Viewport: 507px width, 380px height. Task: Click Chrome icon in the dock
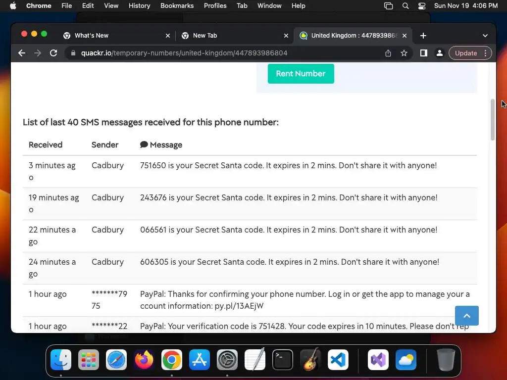(x=172, y=360)
